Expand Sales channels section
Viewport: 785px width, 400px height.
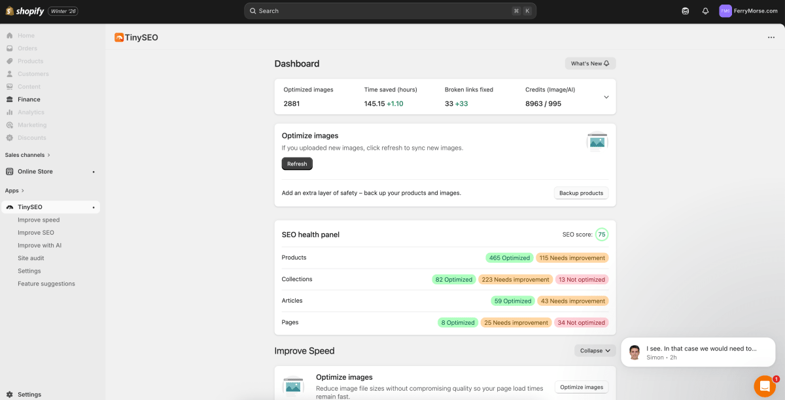coord(27,155)
